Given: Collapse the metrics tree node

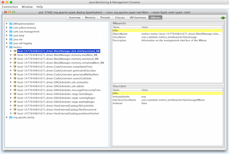Looking at the screenshot, I should coord(7,47).
